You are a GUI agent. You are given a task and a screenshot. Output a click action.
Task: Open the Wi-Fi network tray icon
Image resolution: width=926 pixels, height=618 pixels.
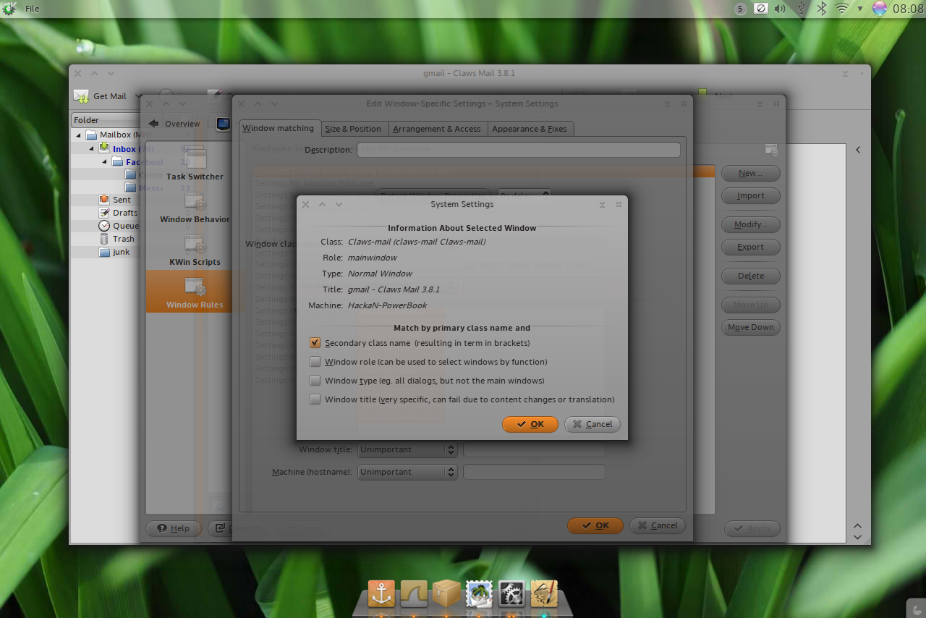(841, 9)
